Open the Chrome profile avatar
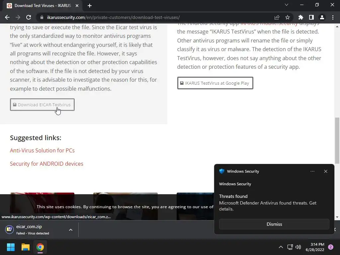The width and height of the screenshot is (340, 255). point(322,17)
